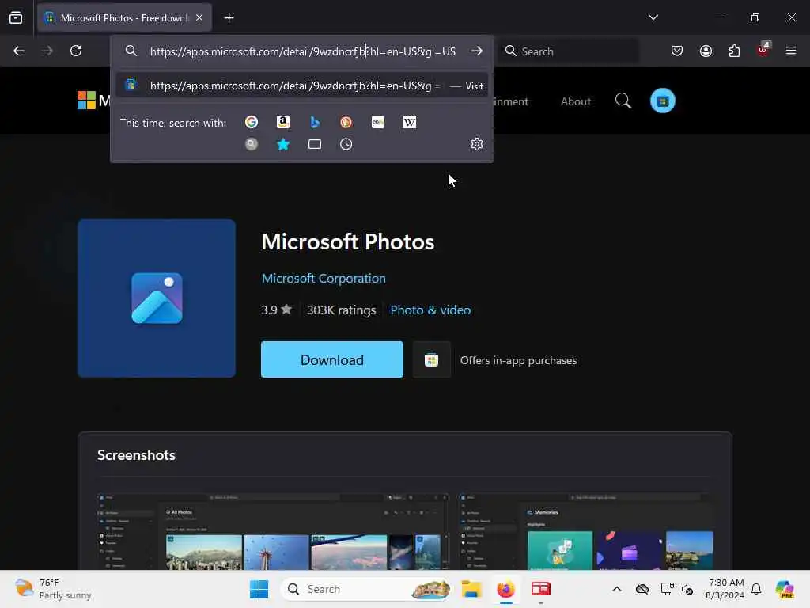Open the Copilot preview taskbar icon

pyautogui.click(x=785, y=589)
